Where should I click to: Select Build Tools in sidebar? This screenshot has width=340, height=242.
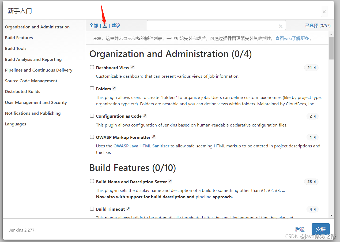(16, 48)
